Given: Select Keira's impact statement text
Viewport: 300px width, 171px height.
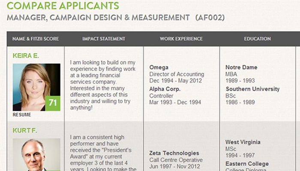Looking at the screenshot, I should (103, 85).
